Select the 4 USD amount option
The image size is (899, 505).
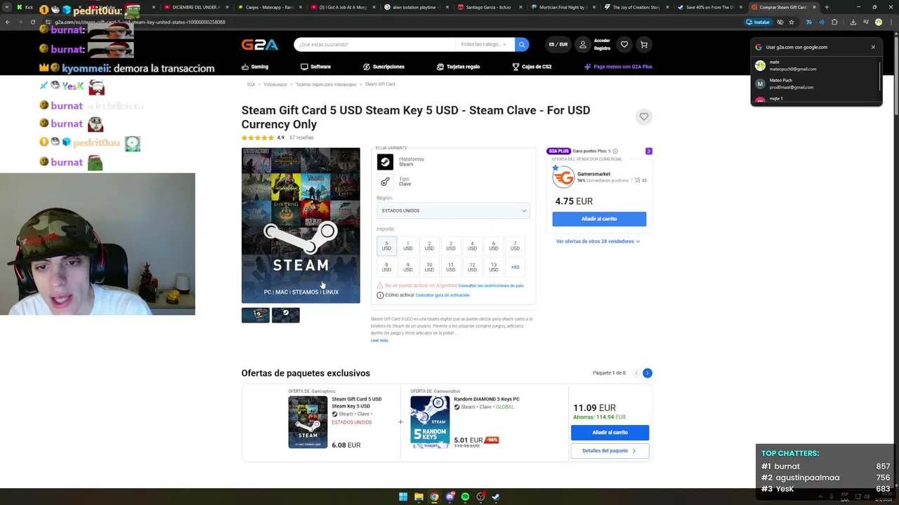472,246
